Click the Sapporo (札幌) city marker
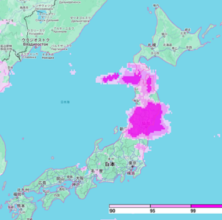Image resolution: width=222 pixels, height=220 pixels. (152, 49)
